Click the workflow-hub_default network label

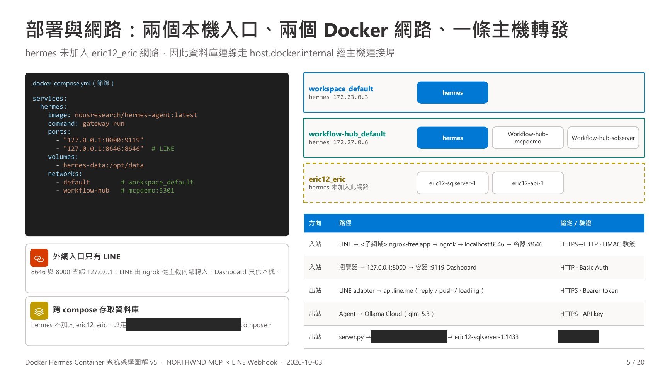coord(347,134)
